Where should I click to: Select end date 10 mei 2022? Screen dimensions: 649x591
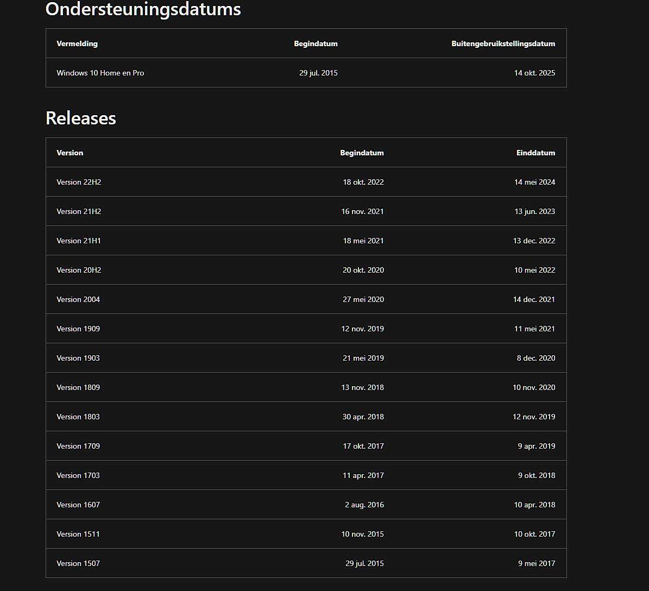point(534,271)
